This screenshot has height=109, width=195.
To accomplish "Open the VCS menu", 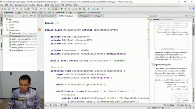I will point(63,5).
